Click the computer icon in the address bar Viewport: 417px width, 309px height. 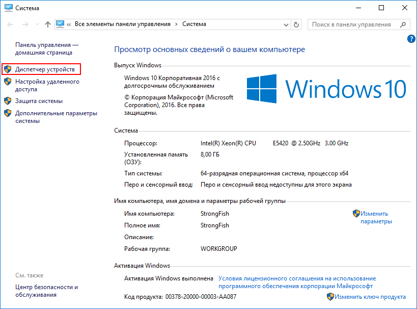tap(60, 24)
